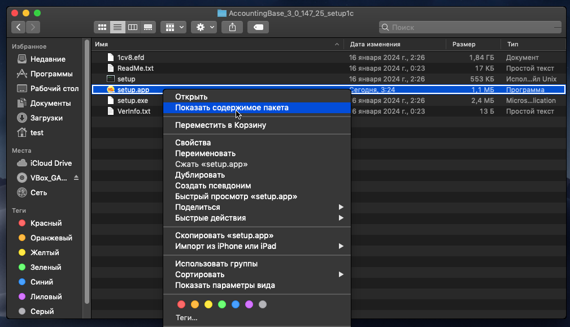Screen dimensions: 570x327
Task: Open the gear action menu
Action: click(x=204, y=27)
